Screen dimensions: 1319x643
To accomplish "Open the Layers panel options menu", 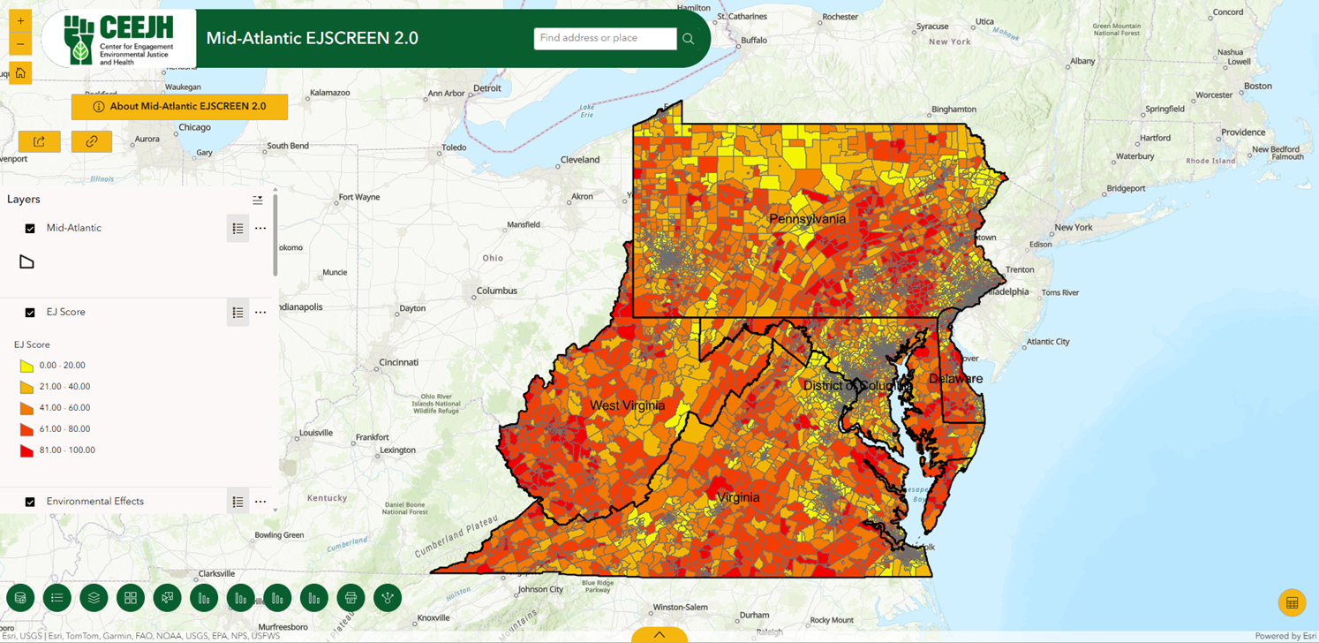I will 258,200.
